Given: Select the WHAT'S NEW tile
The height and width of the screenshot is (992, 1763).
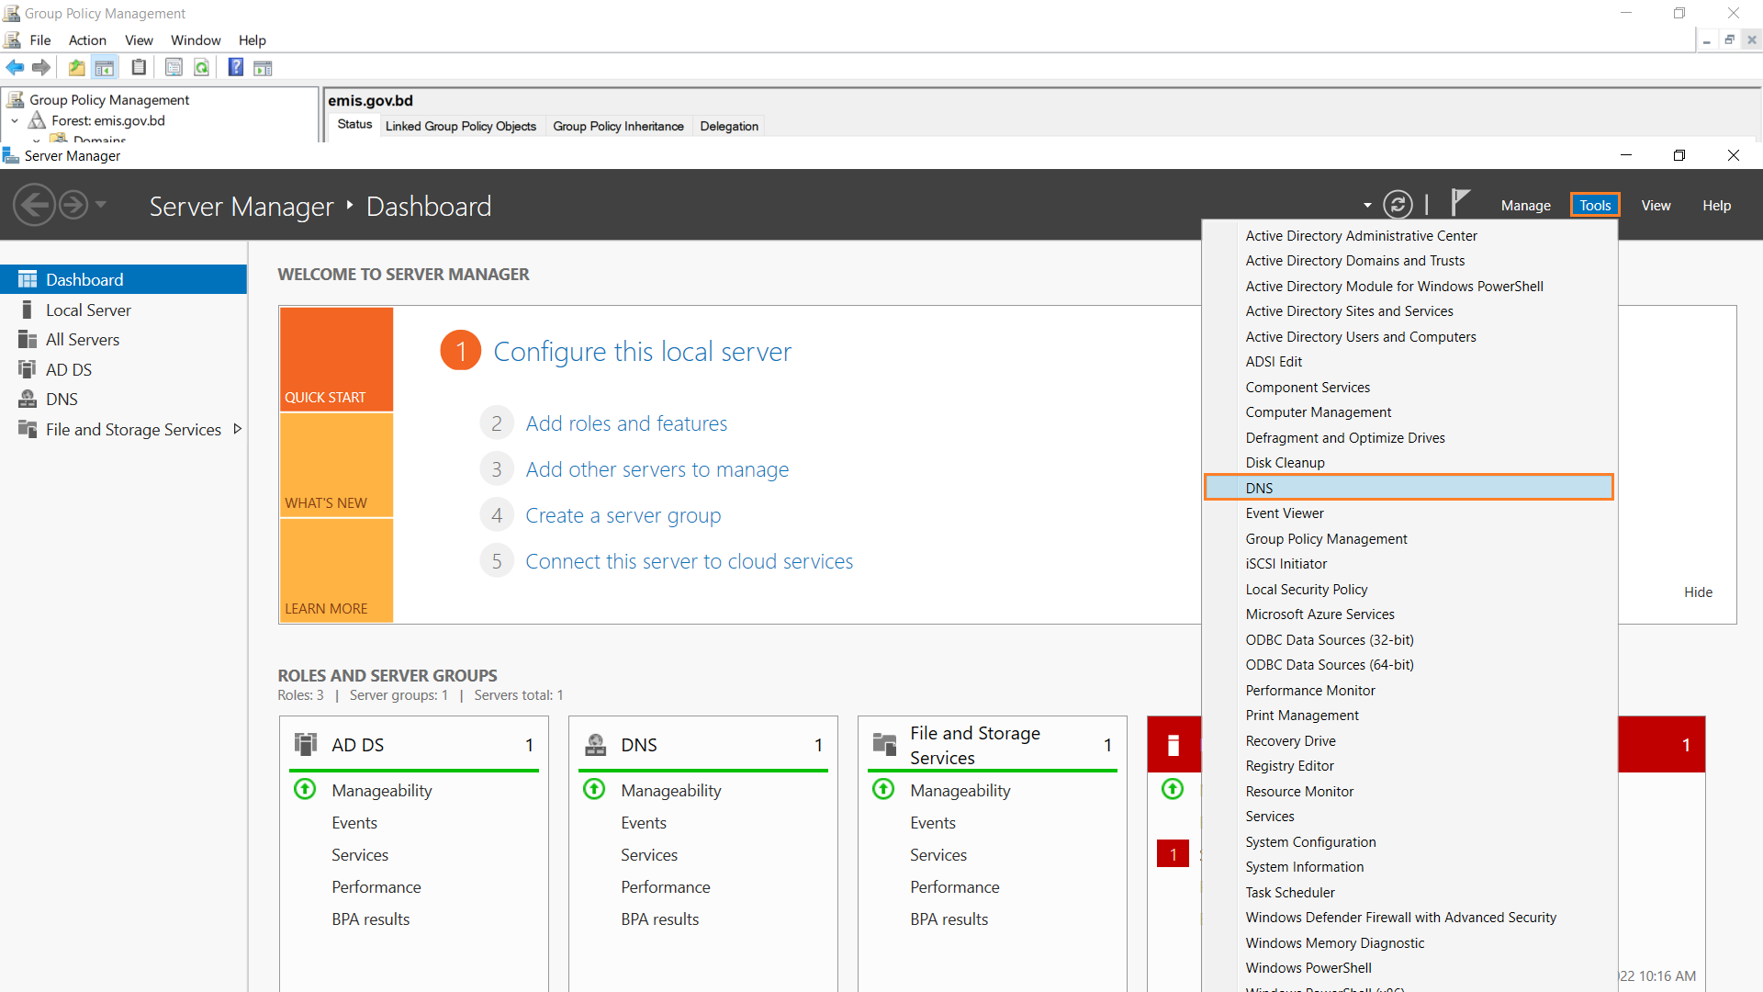Looking at the screenshot, I should [x=336, y=465].
